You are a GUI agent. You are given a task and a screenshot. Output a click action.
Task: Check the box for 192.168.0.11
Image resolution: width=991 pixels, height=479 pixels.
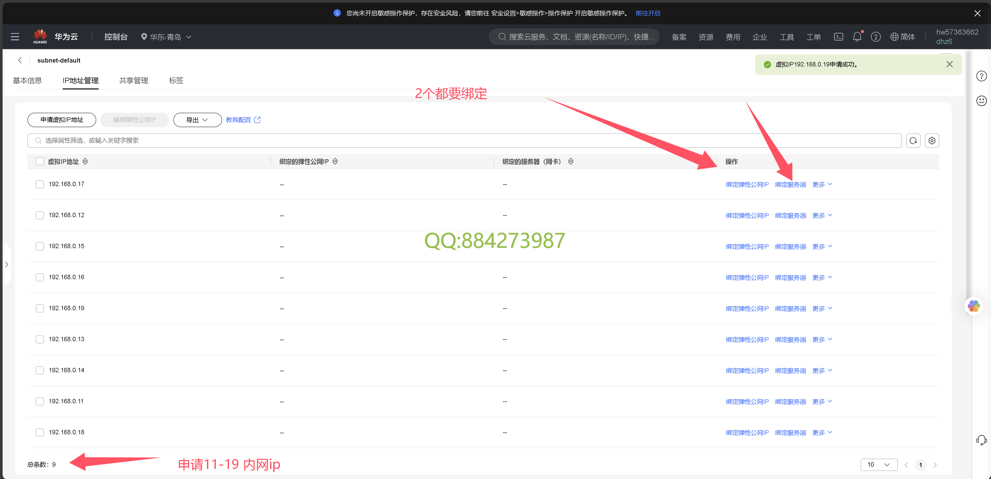(x=40, y=401)
